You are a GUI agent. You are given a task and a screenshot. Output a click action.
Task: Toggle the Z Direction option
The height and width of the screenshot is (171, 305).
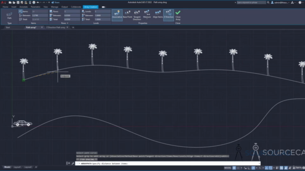(x=168, y=15)
